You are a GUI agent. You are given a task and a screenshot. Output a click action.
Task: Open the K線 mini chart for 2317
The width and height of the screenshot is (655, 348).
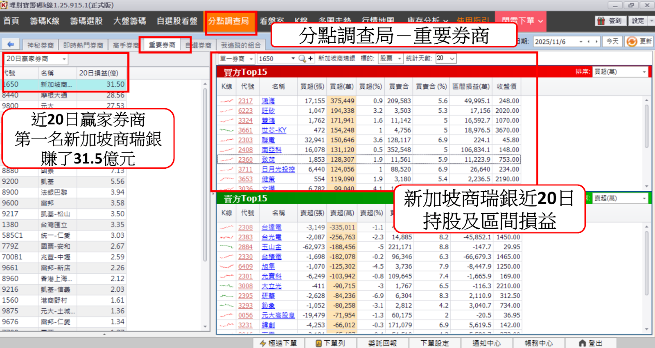(x=226, y=101)
